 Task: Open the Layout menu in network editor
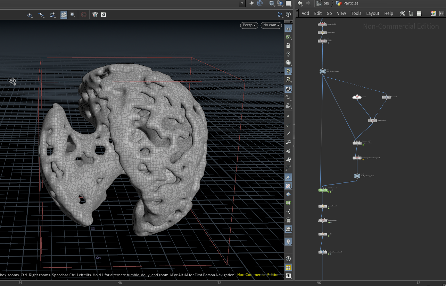point(372,14)
